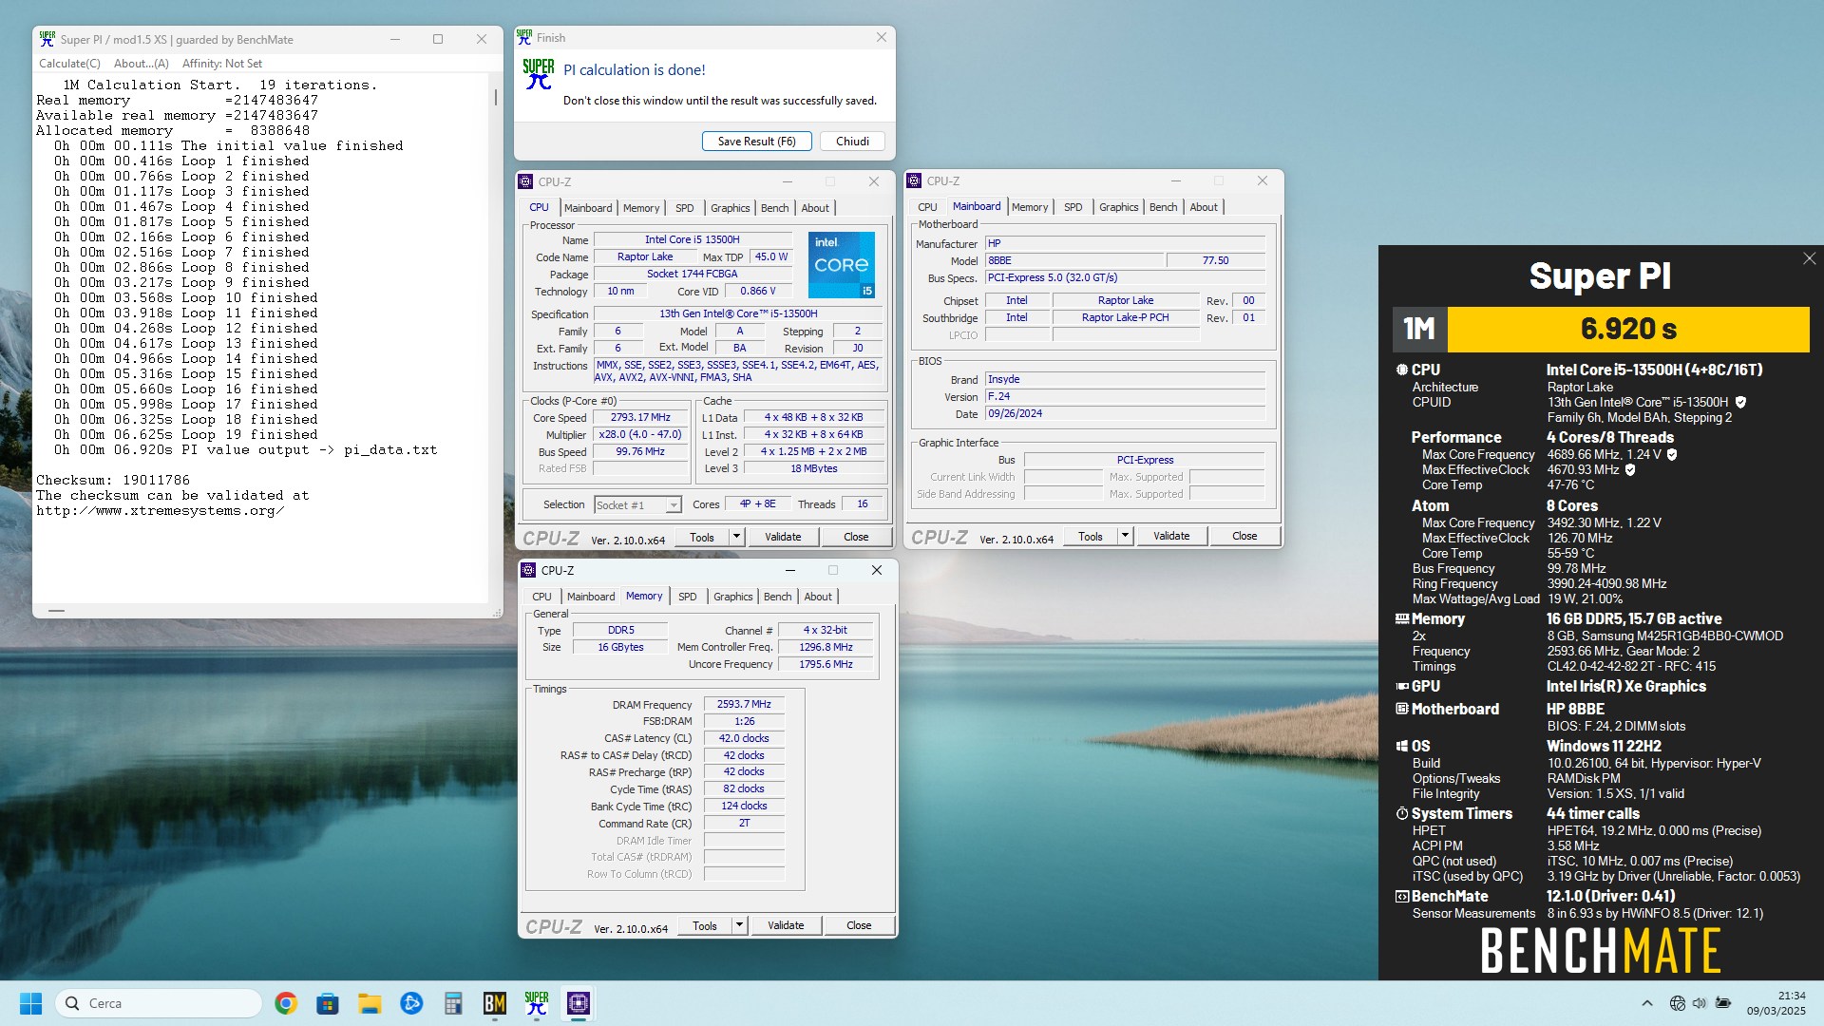Click the System Timers clock icon
Screen dimensions: 1824x1026
coord(1401,813)
